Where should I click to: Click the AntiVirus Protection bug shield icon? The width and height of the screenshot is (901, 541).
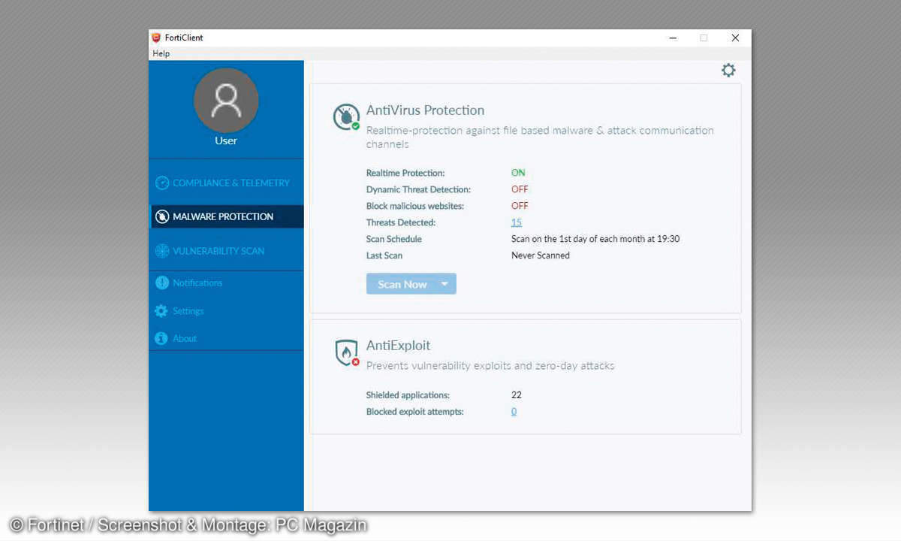[x=346, y=117]
